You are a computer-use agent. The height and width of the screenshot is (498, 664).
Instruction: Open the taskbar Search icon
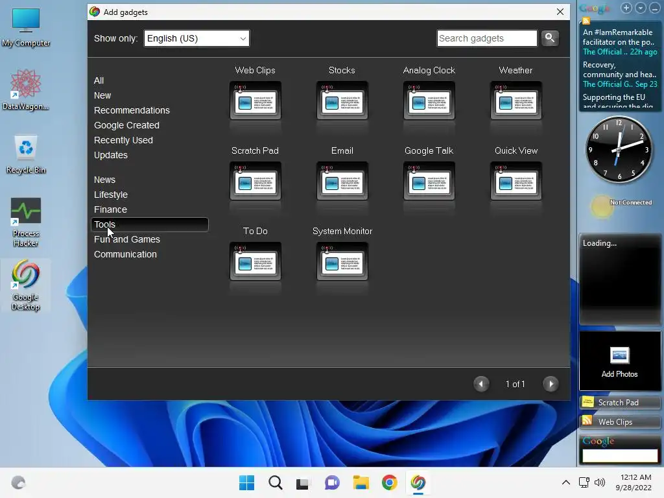tap(275, 482)
